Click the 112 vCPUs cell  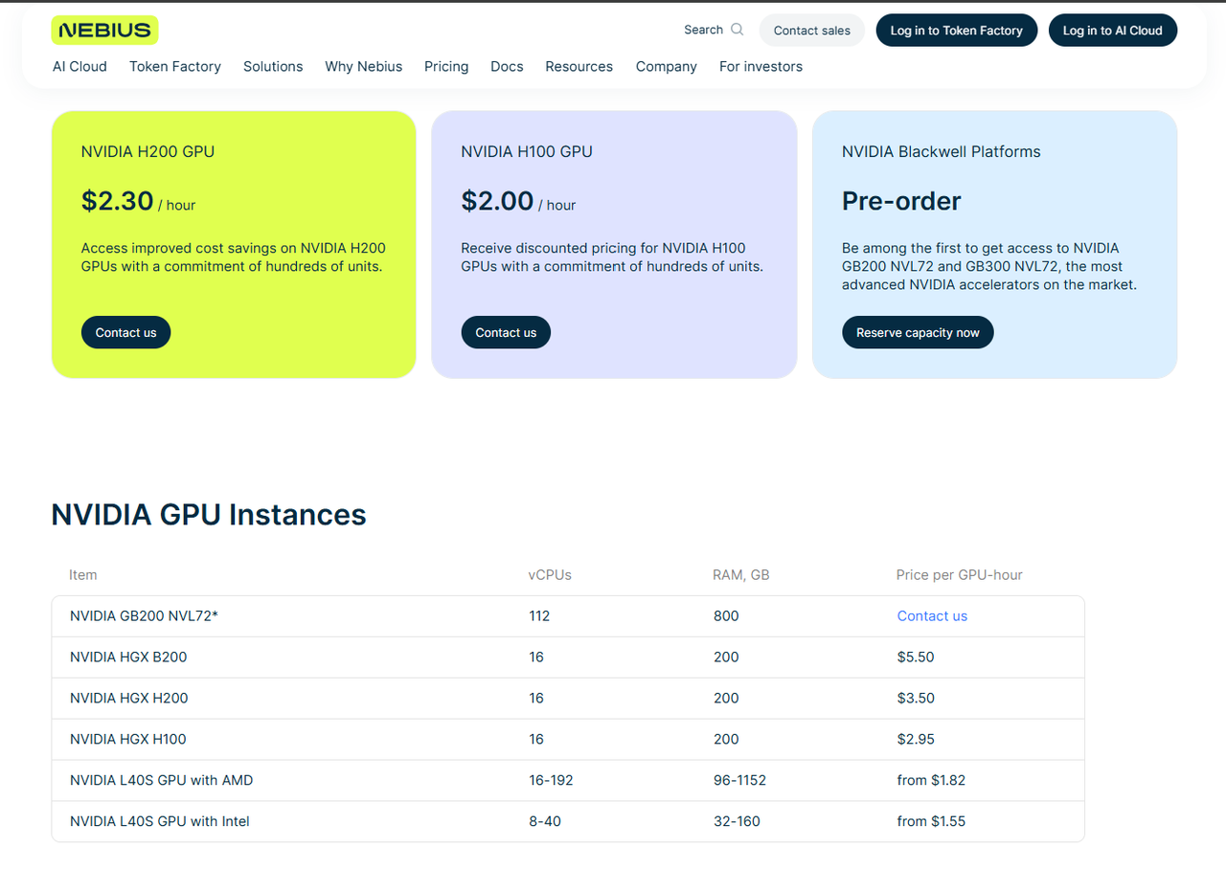coord(539,616)
